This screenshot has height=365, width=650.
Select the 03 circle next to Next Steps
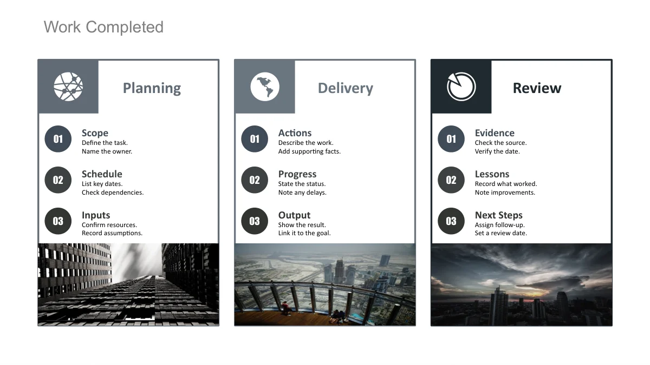tap(451, 221)
